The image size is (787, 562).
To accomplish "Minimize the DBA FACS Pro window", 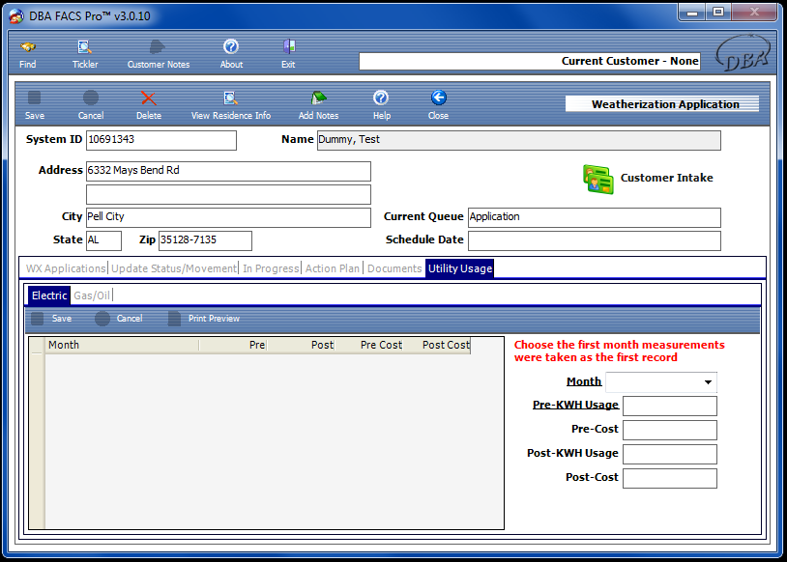I will pyautogui.click(x=691, y=12).
